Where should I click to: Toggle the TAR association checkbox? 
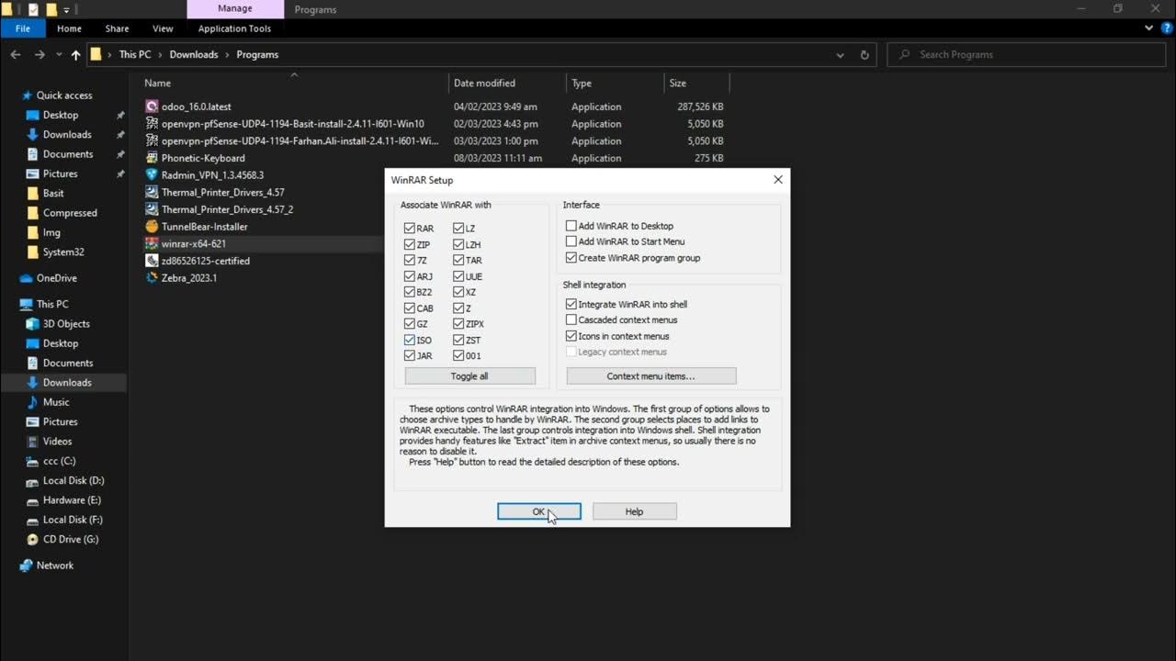[x=458, y=261]
